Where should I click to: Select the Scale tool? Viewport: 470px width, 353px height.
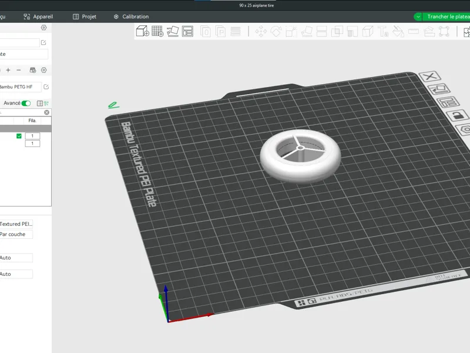pos(291,31)
